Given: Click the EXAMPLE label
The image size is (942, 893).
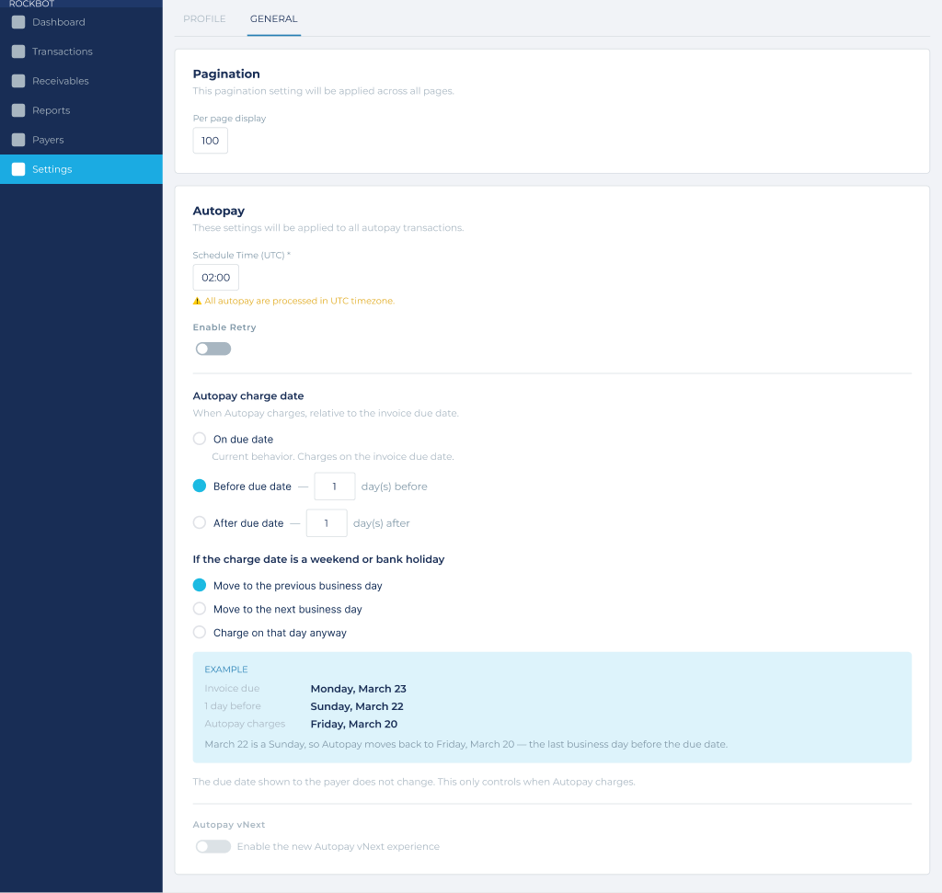Looking at the screenshot, I should click(x=226, y=669).
